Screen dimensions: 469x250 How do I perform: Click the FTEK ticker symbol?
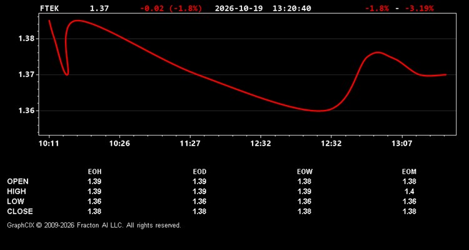[49, 8]
